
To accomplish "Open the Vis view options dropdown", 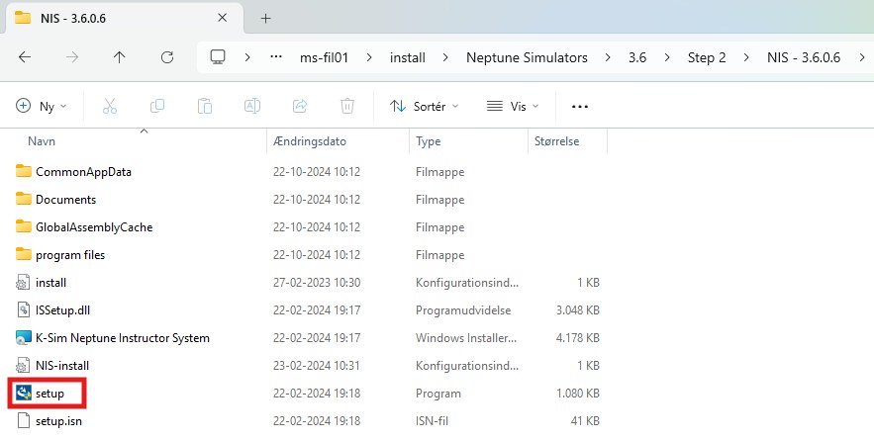I will pyautogui.click(x=513, y=106).
